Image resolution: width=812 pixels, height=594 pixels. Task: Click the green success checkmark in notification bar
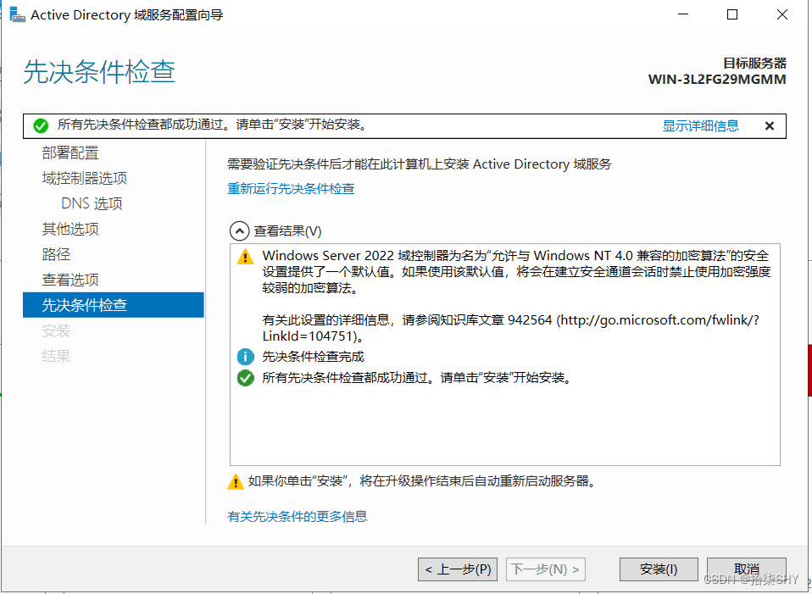pyautogui.click(x=41, y=126)
